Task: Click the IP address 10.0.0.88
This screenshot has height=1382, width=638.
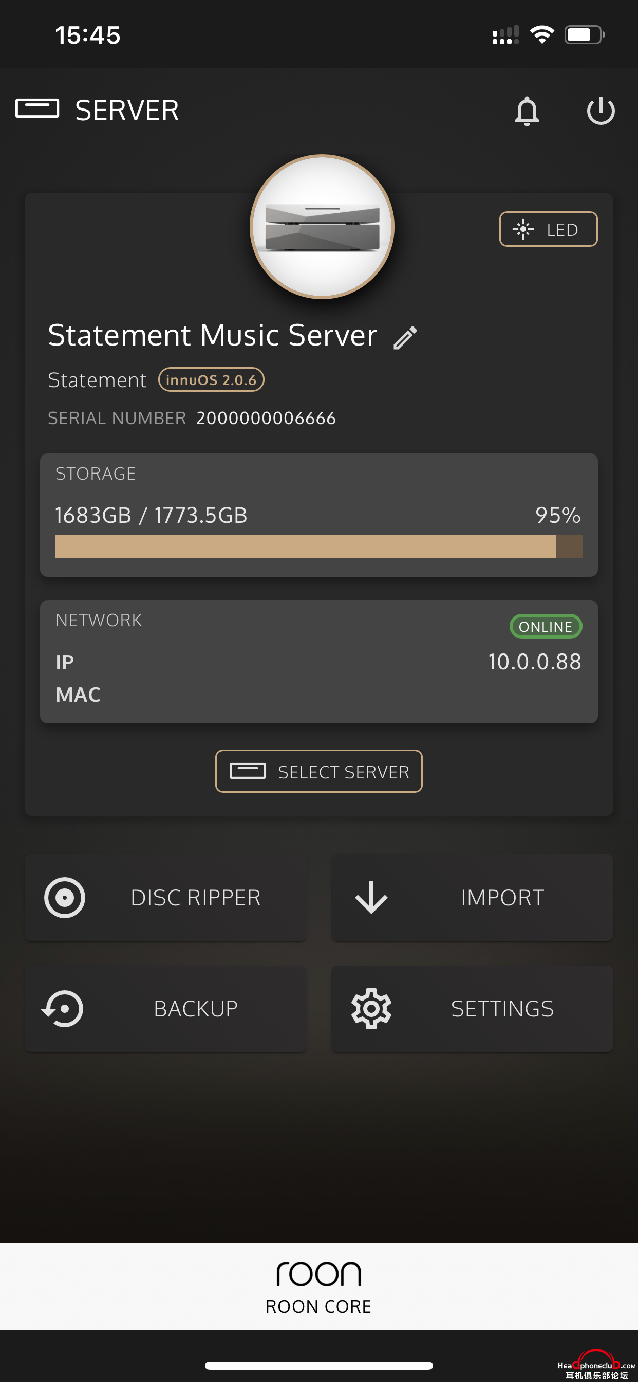Action: point(535,662)
